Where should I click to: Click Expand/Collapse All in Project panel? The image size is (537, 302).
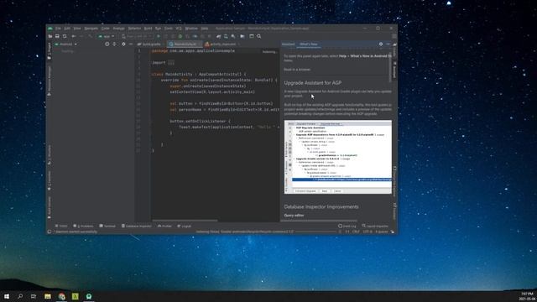tap(114, 44)
